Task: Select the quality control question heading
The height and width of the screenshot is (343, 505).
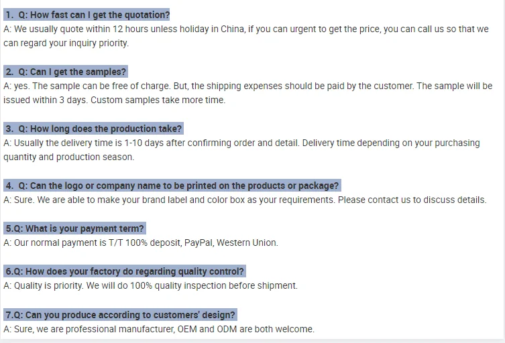Action: click(x=125, y=271)
